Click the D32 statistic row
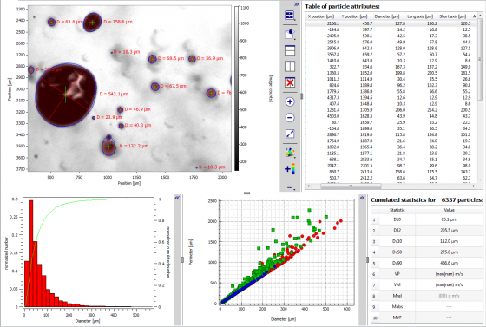 (427, 231)
